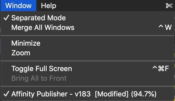This screenshot has width=175, height=101.
Task: Click the Separated Mode label text
Action: coord(38,18)
